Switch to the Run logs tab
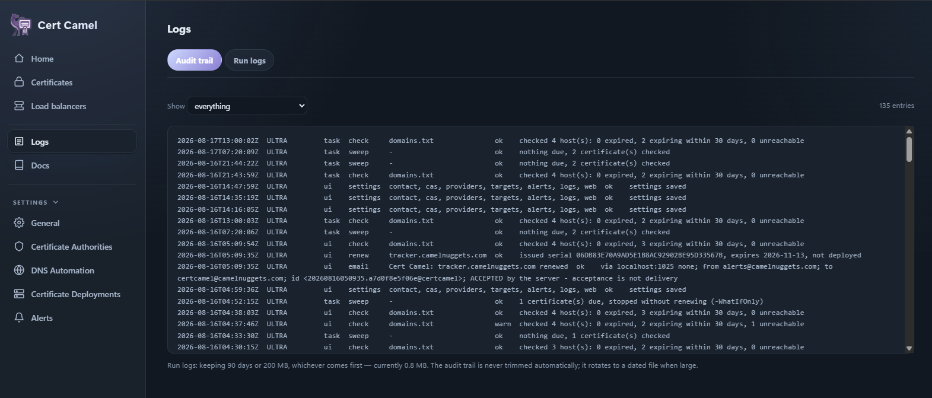The image size is (932, 398). coord(250,61)
